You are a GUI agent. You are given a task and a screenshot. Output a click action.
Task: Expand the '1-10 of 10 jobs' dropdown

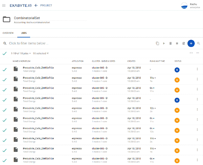21,53
